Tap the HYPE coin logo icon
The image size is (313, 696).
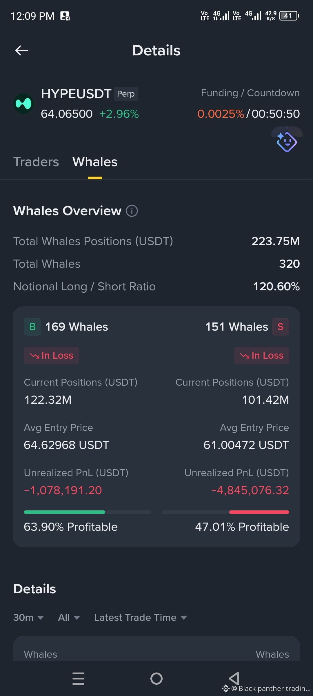pos(23,104)
